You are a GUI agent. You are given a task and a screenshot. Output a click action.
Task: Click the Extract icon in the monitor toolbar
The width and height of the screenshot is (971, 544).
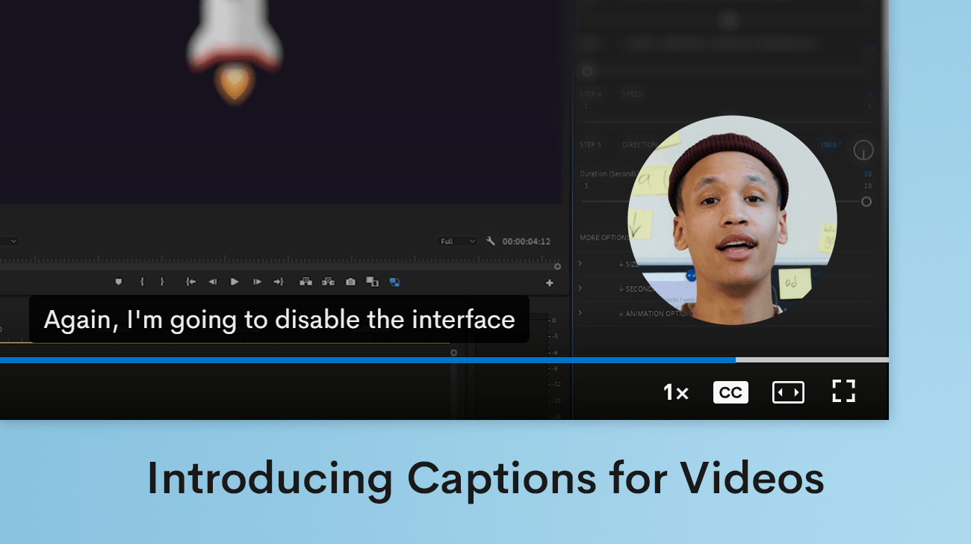coord(327,282)
